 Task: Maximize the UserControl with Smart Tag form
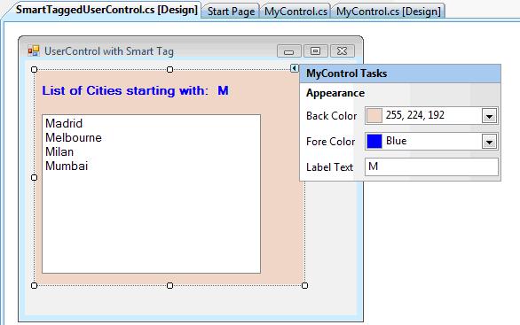pos(315,51)
